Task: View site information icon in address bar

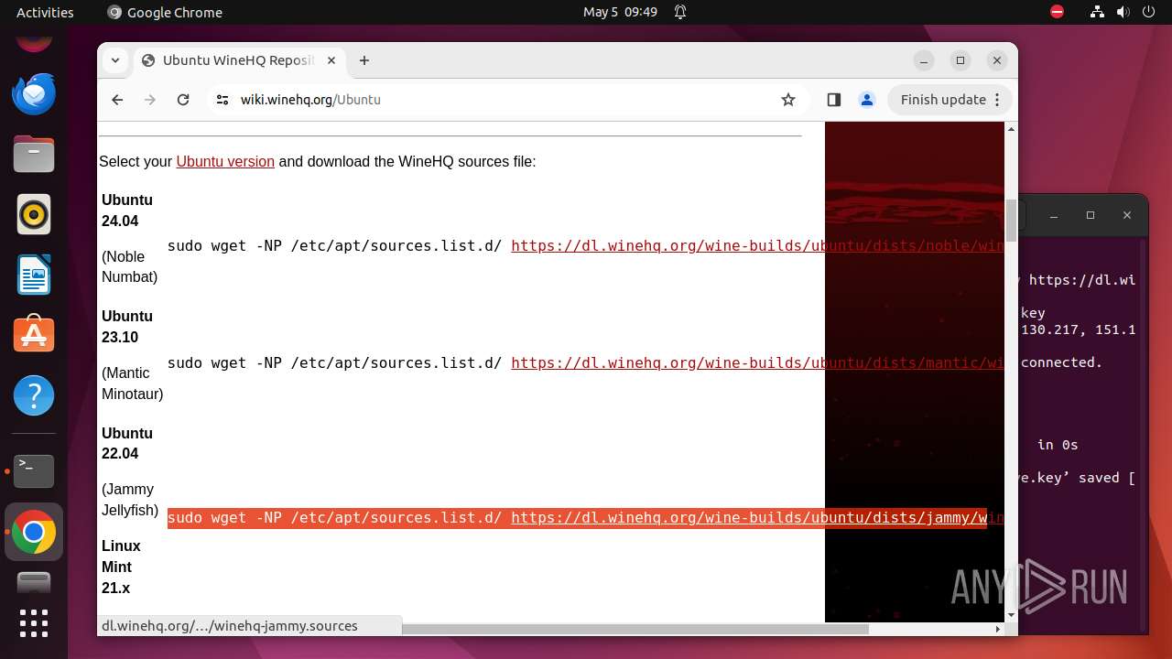Action: tap(222, 100)
